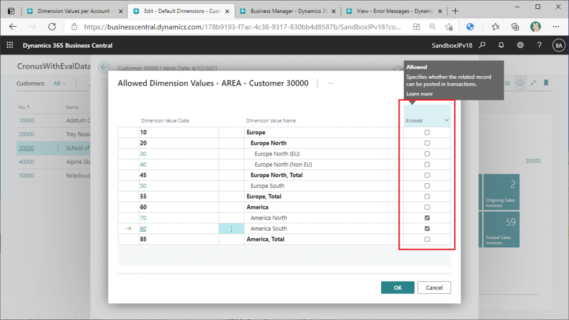Toggle Allowed checkbox for Europe North, Total
Viewport: 569px width, 320px height.
[427, 175]
